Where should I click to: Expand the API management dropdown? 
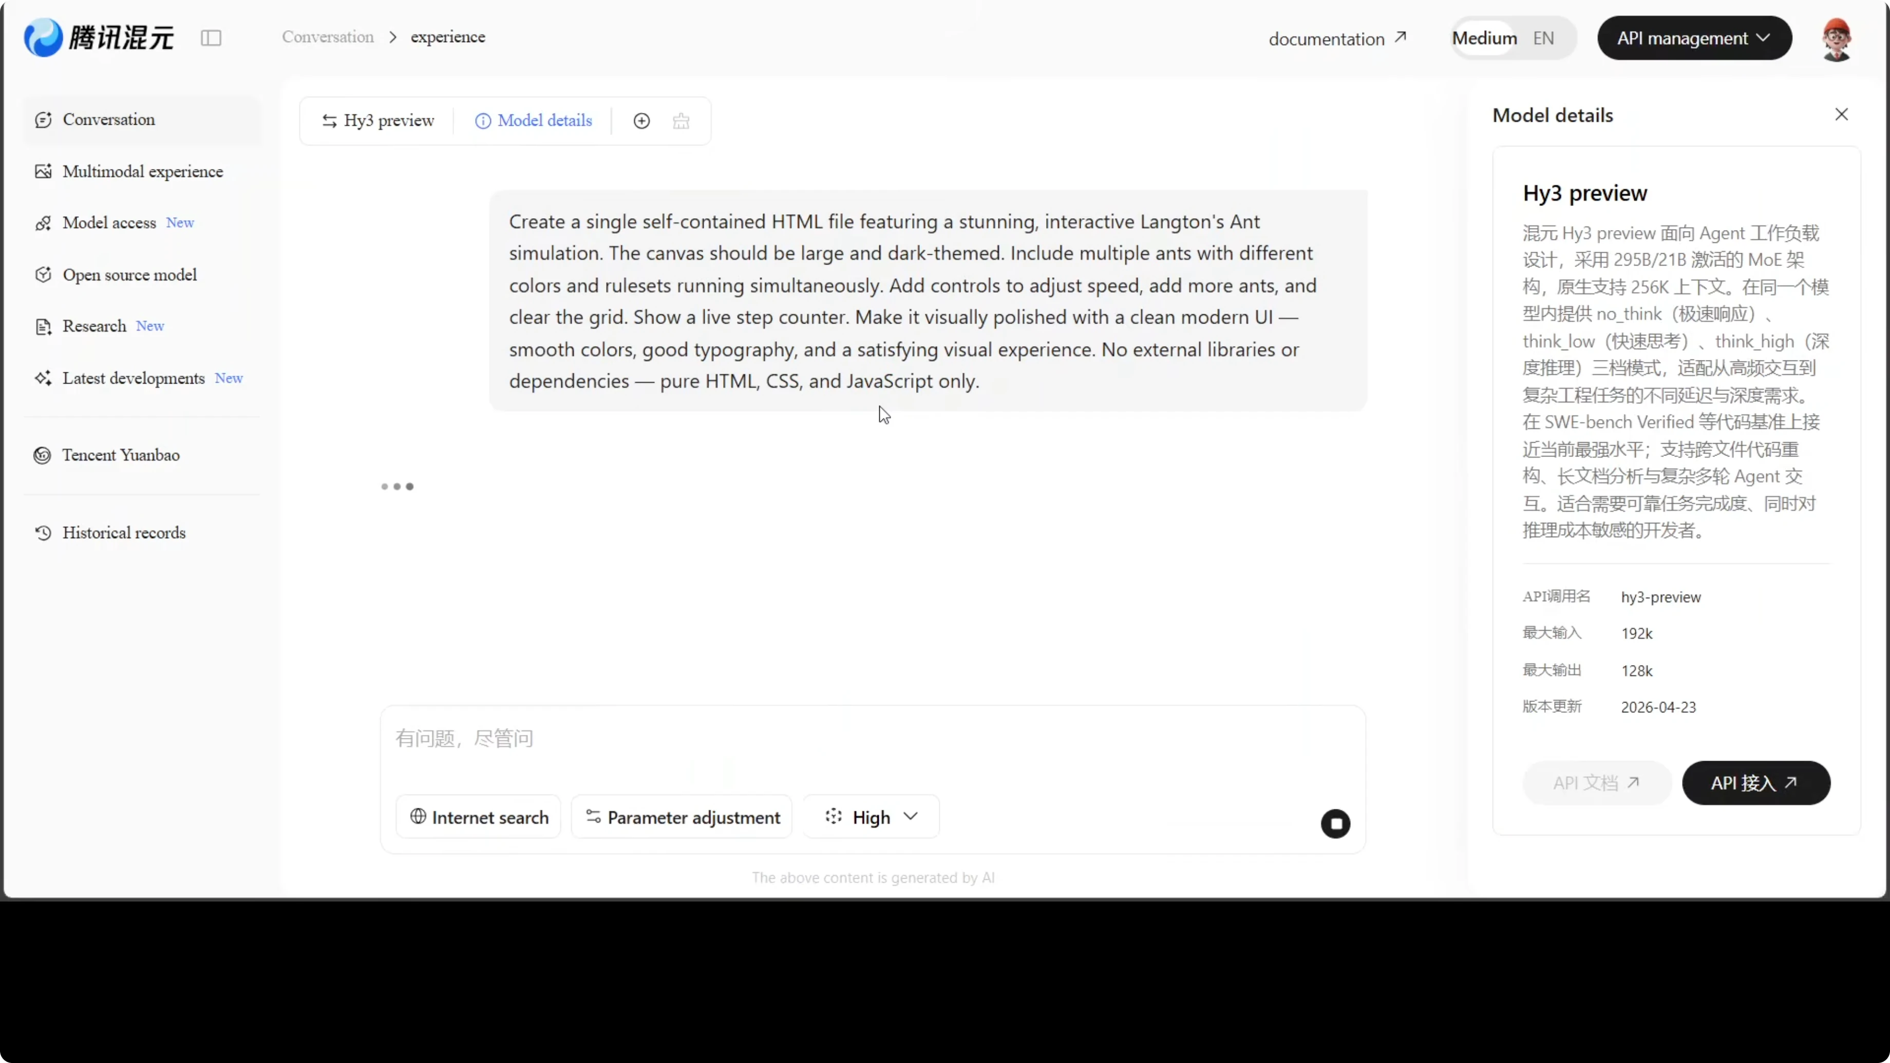pyautogui.click(x=1694, y=38)
